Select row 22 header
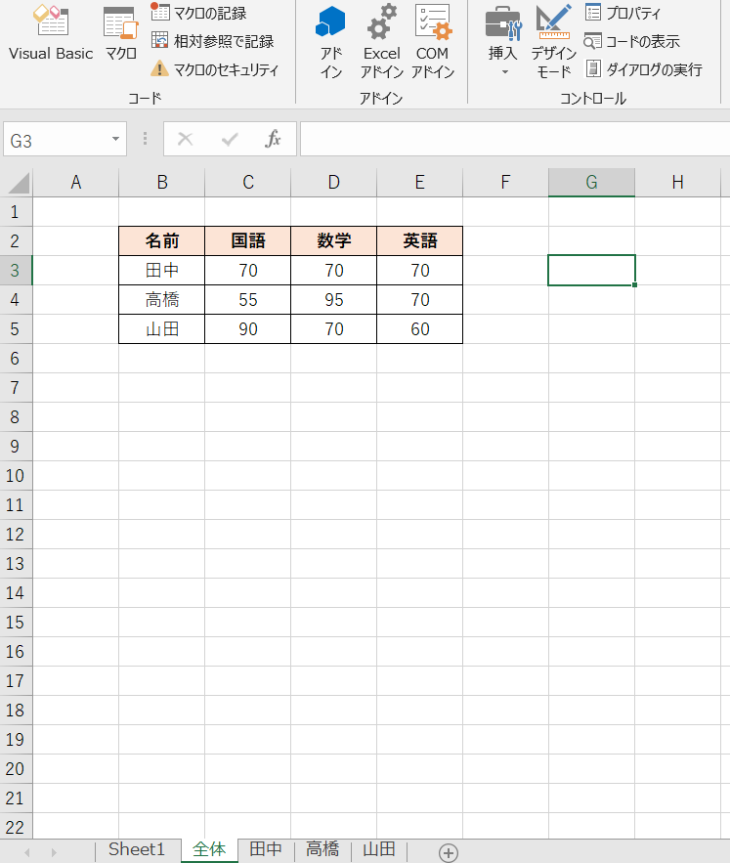 tap(16, 827)
